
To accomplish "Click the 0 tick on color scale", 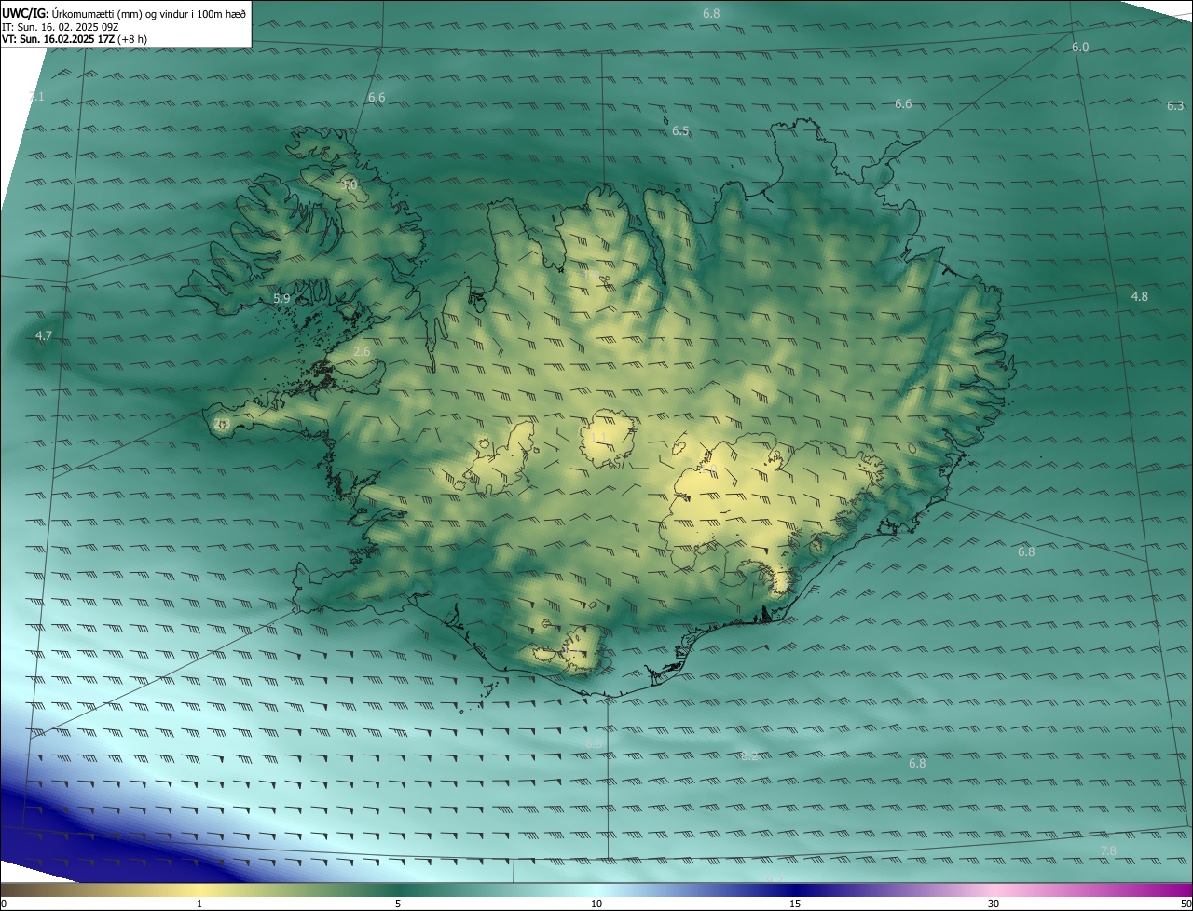I will [x=4, y=904].
